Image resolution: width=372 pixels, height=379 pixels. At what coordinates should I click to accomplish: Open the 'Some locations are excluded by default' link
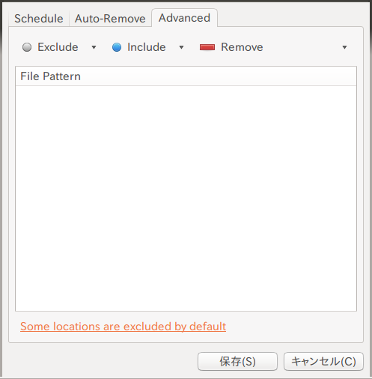123,327
